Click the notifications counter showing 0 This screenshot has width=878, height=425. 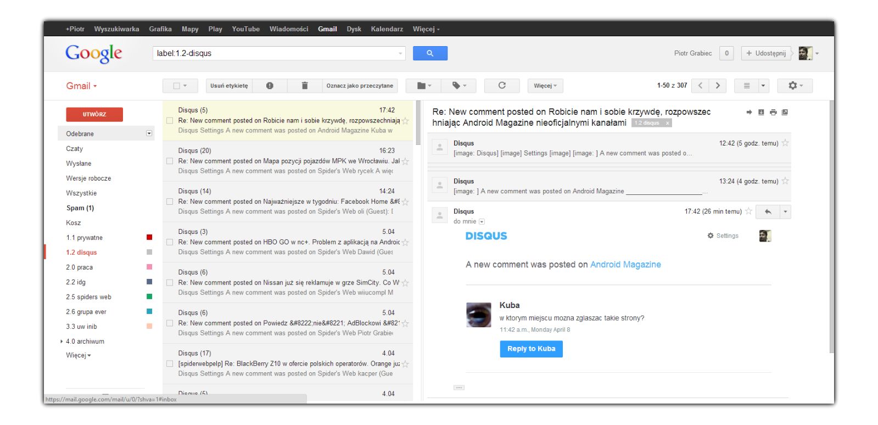(726, 53)
